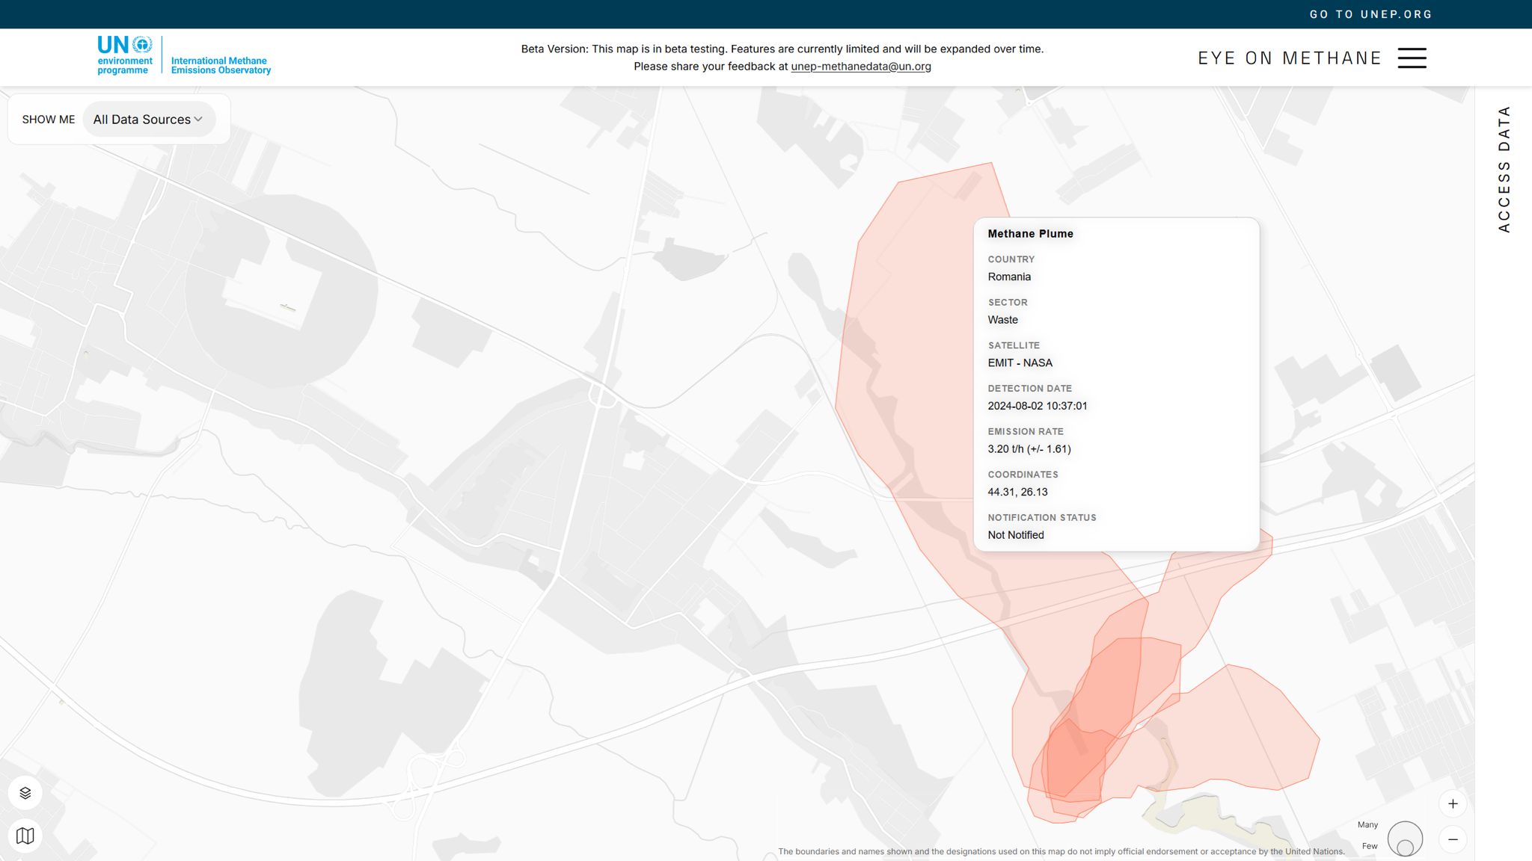Follow the GO TO UNEP.ORG link
Screen dimensions: 1532x861
click(x=1370, y=14)
